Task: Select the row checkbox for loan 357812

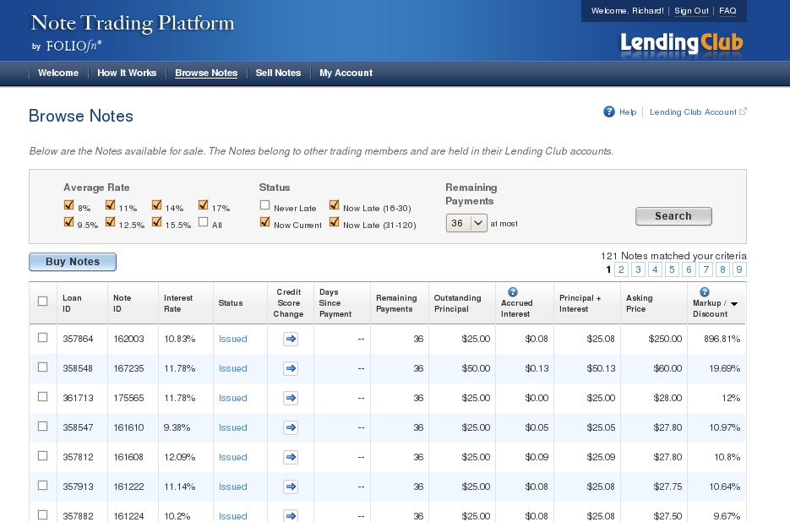Action: click(43, 456)
